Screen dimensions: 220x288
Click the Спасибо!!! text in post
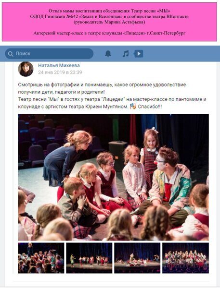tap(150, 107)
